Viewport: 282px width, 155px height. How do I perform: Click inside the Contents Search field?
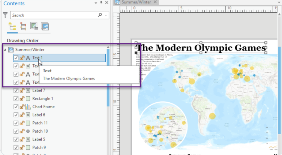[x=54, y=15]
